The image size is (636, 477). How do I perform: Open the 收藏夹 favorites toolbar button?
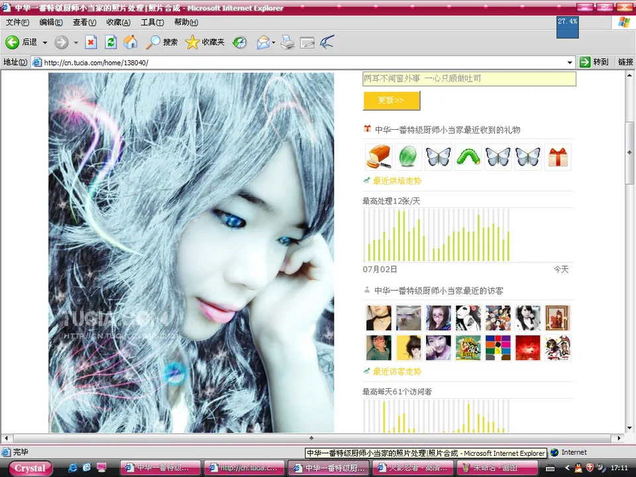tap(205, 42)
